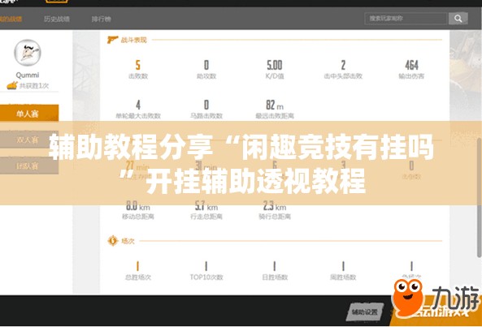Click the orange 5 kills value
Viewport: 482px width, 327px height.
(x=138, y=65)
